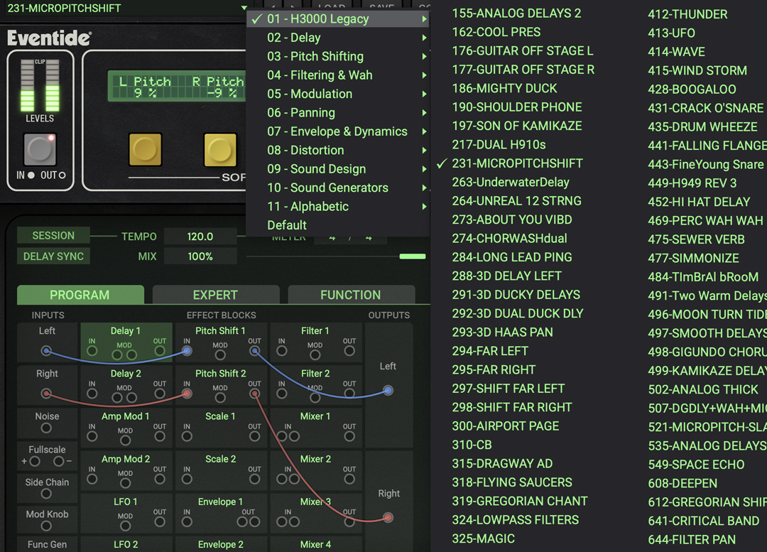Screen dimensions: 767x552
Task: Click the Mod Knob jack
Action: 46,526
